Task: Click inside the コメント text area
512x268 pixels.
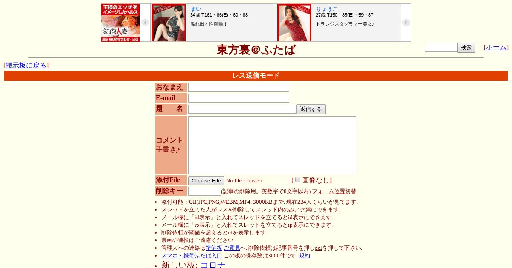Action: (x=272, y=145)
